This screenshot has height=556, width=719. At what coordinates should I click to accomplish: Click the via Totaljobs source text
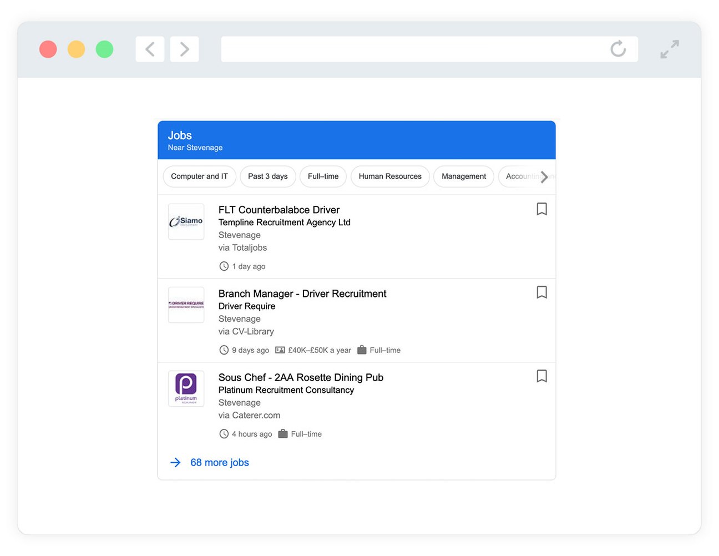242,248
